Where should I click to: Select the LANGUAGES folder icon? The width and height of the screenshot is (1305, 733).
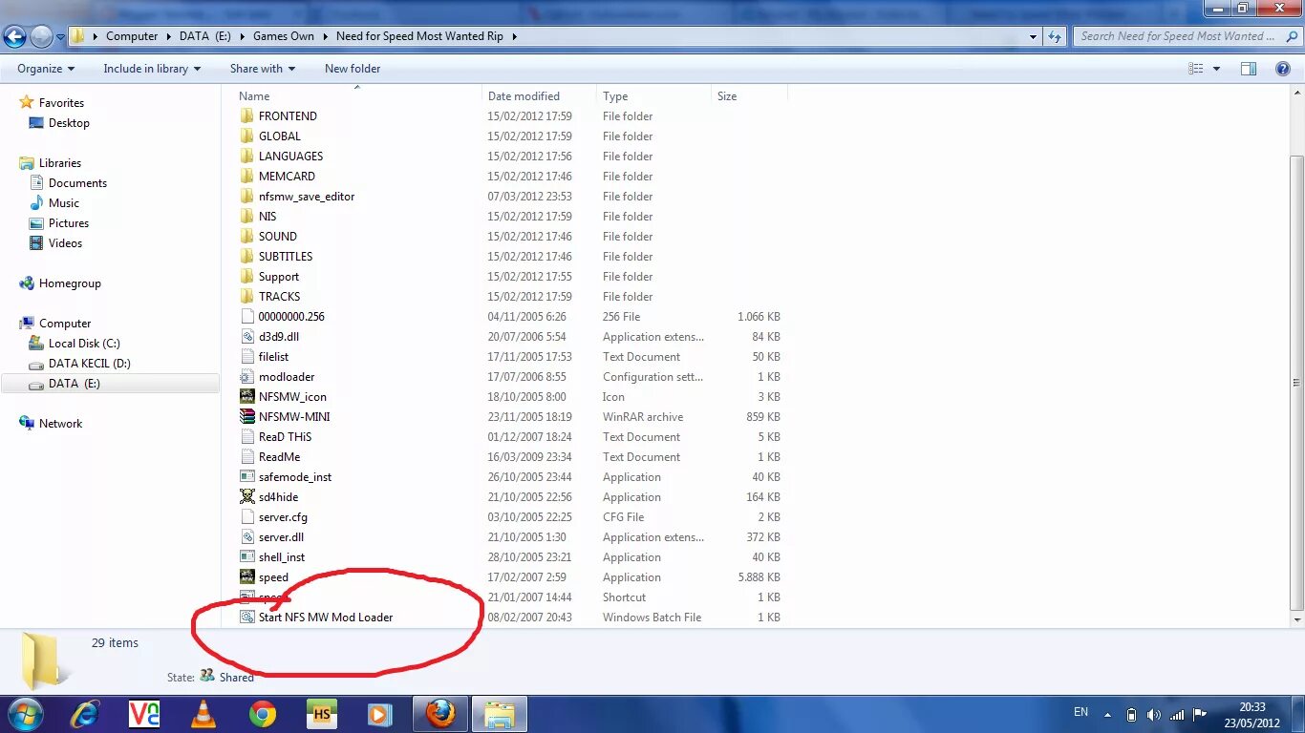pos(247,157)
